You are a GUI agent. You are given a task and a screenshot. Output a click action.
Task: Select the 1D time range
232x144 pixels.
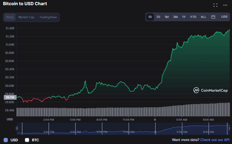click(150, 17)
